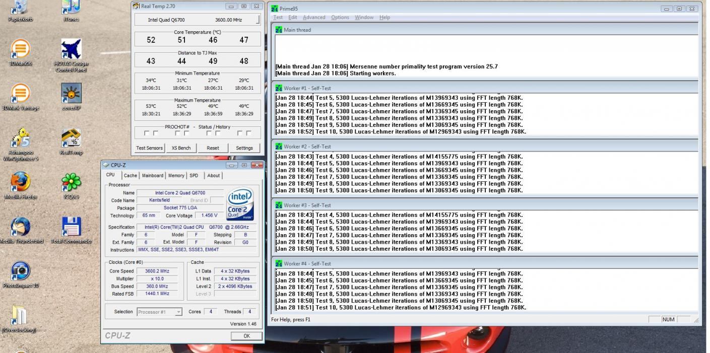Open the Advanced menu in Prime95

point(314,17)
